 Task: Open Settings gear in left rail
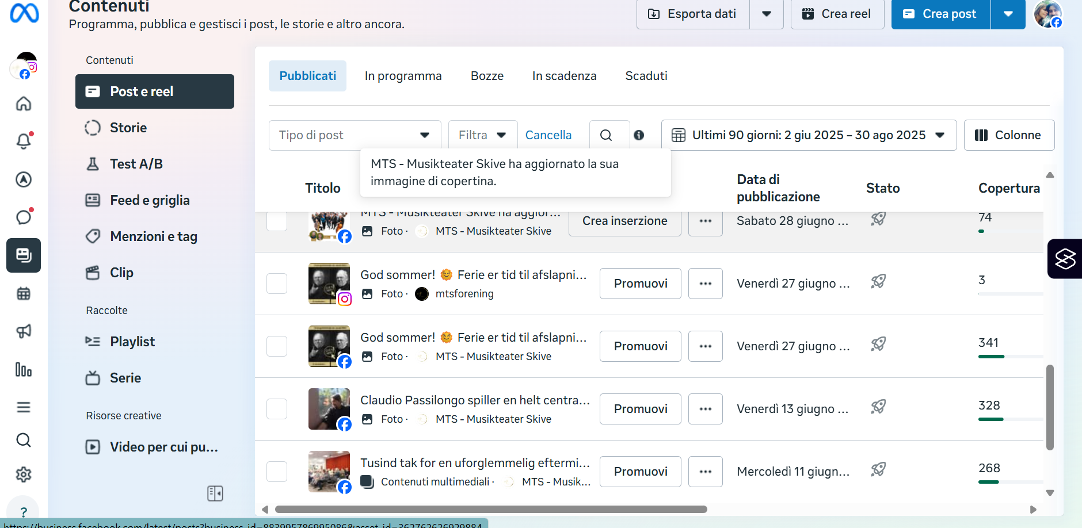coord(24,475)
